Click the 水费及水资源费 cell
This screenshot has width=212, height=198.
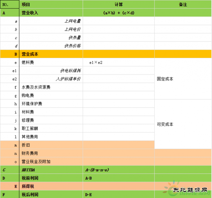51,87
